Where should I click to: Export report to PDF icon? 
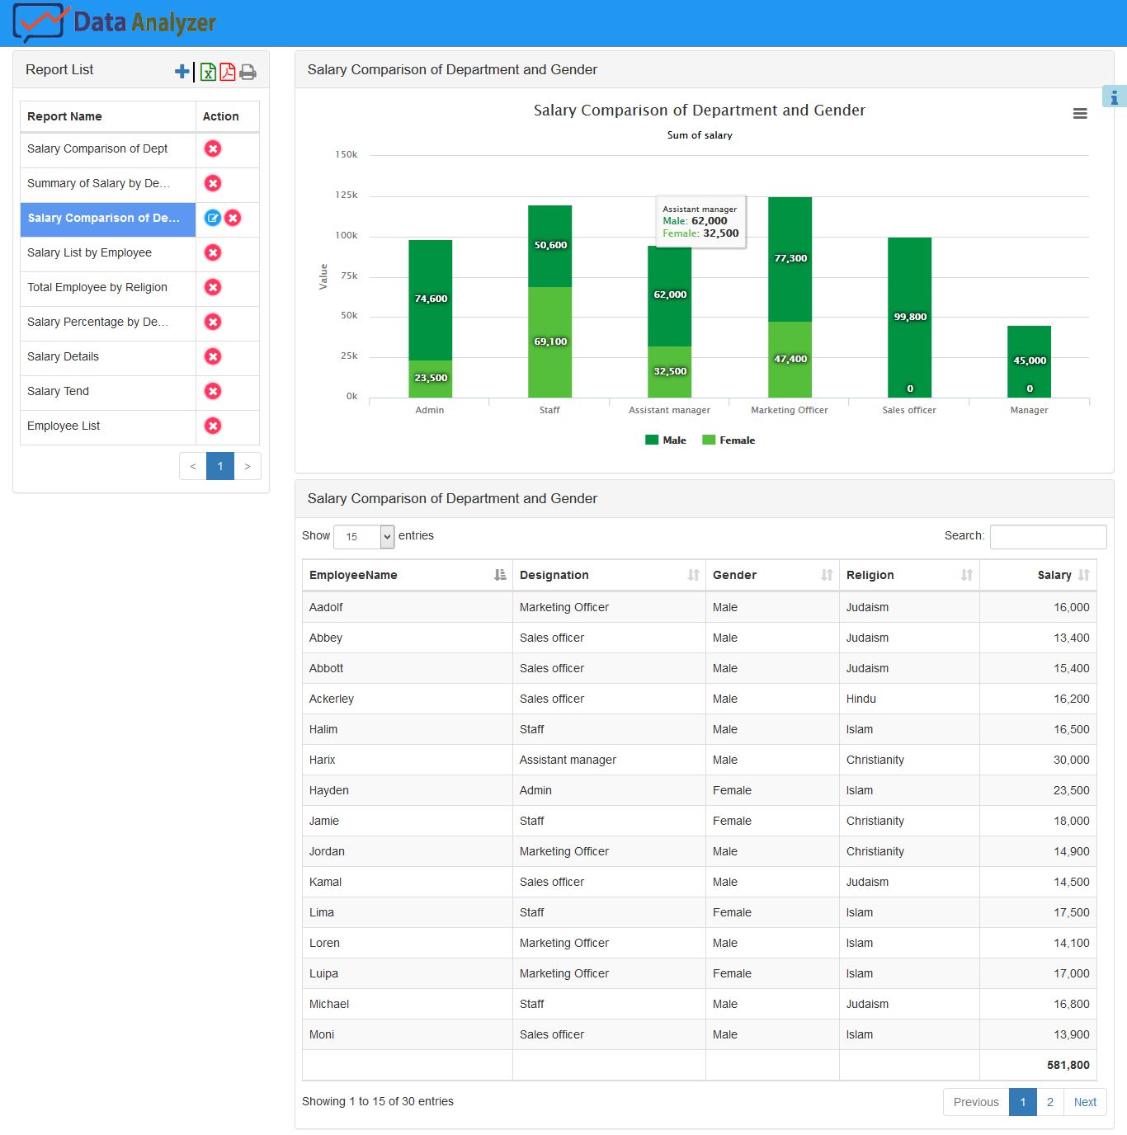click(x=228, y=72)
